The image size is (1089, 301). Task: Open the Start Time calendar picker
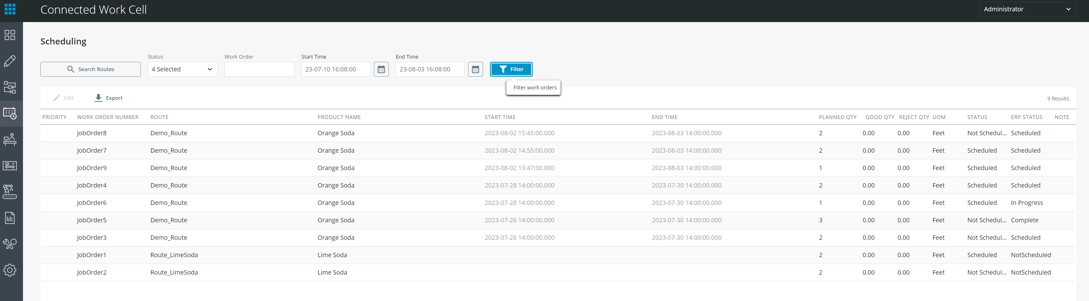(x=381, y=69)
